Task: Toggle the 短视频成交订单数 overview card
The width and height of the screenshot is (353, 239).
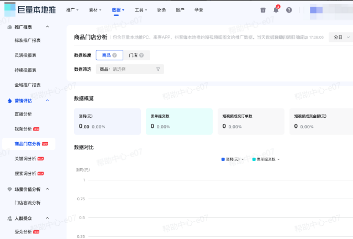Action: pos(251,122)
